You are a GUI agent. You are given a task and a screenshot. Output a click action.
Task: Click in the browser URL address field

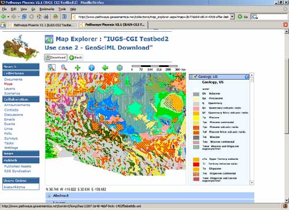click(153, 17)
